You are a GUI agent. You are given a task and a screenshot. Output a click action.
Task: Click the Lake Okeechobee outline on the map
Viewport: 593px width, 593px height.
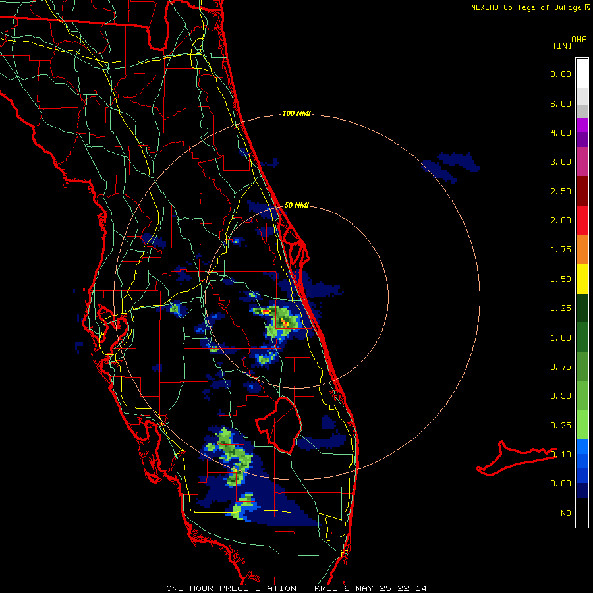click(x=279, y=425)
